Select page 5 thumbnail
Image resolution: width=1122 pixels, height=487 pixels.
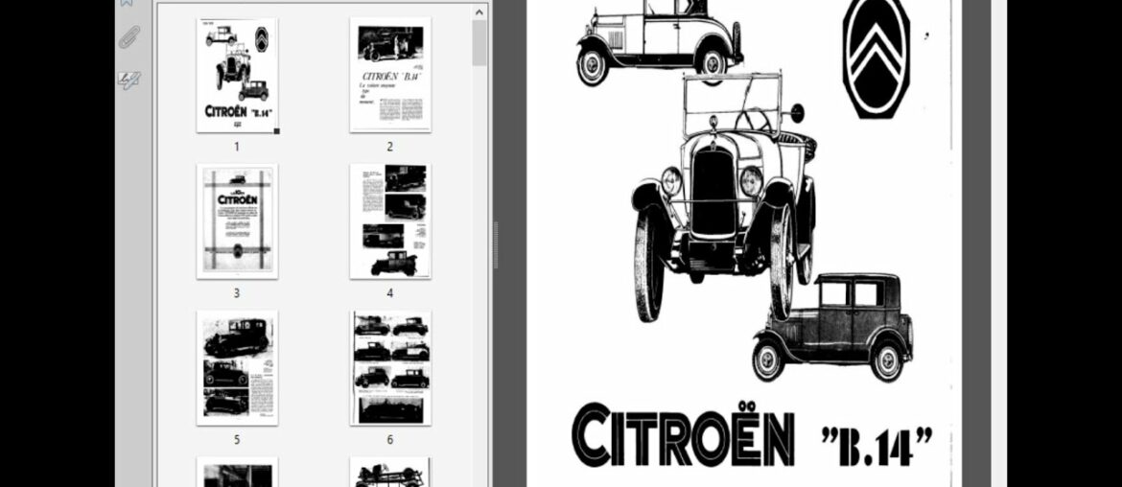(237, 368)
